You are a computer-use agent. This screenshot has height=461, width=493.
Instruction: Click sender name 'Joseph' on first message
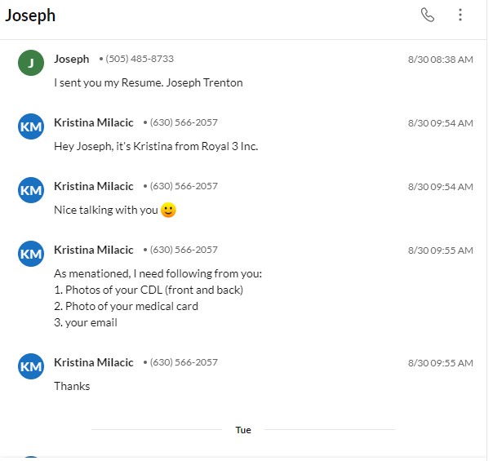click(72, 59)
